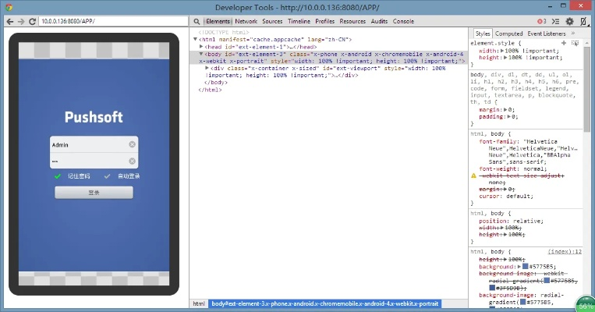Screen dimensions: 595x312
Task: Clear the Admin username field
Action: coord(132,144)
